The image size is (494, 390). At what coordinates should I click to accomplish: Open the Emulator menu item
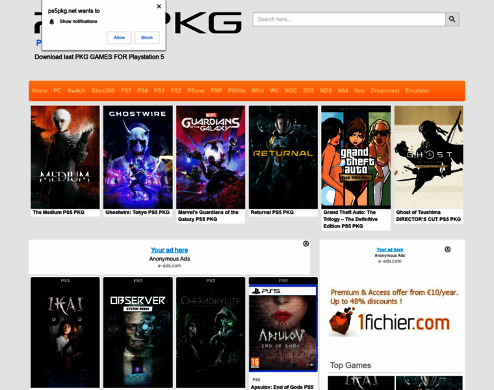(417, 91)
